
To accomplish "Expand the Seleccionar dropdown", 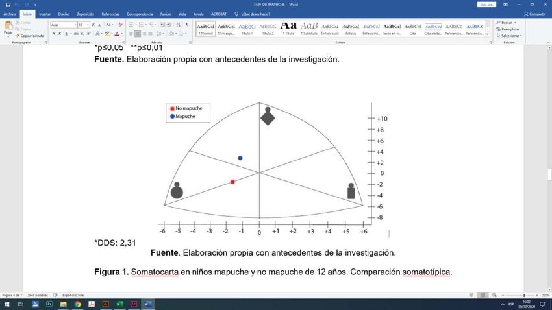I will pyautogui.click(x=508, y=36).
